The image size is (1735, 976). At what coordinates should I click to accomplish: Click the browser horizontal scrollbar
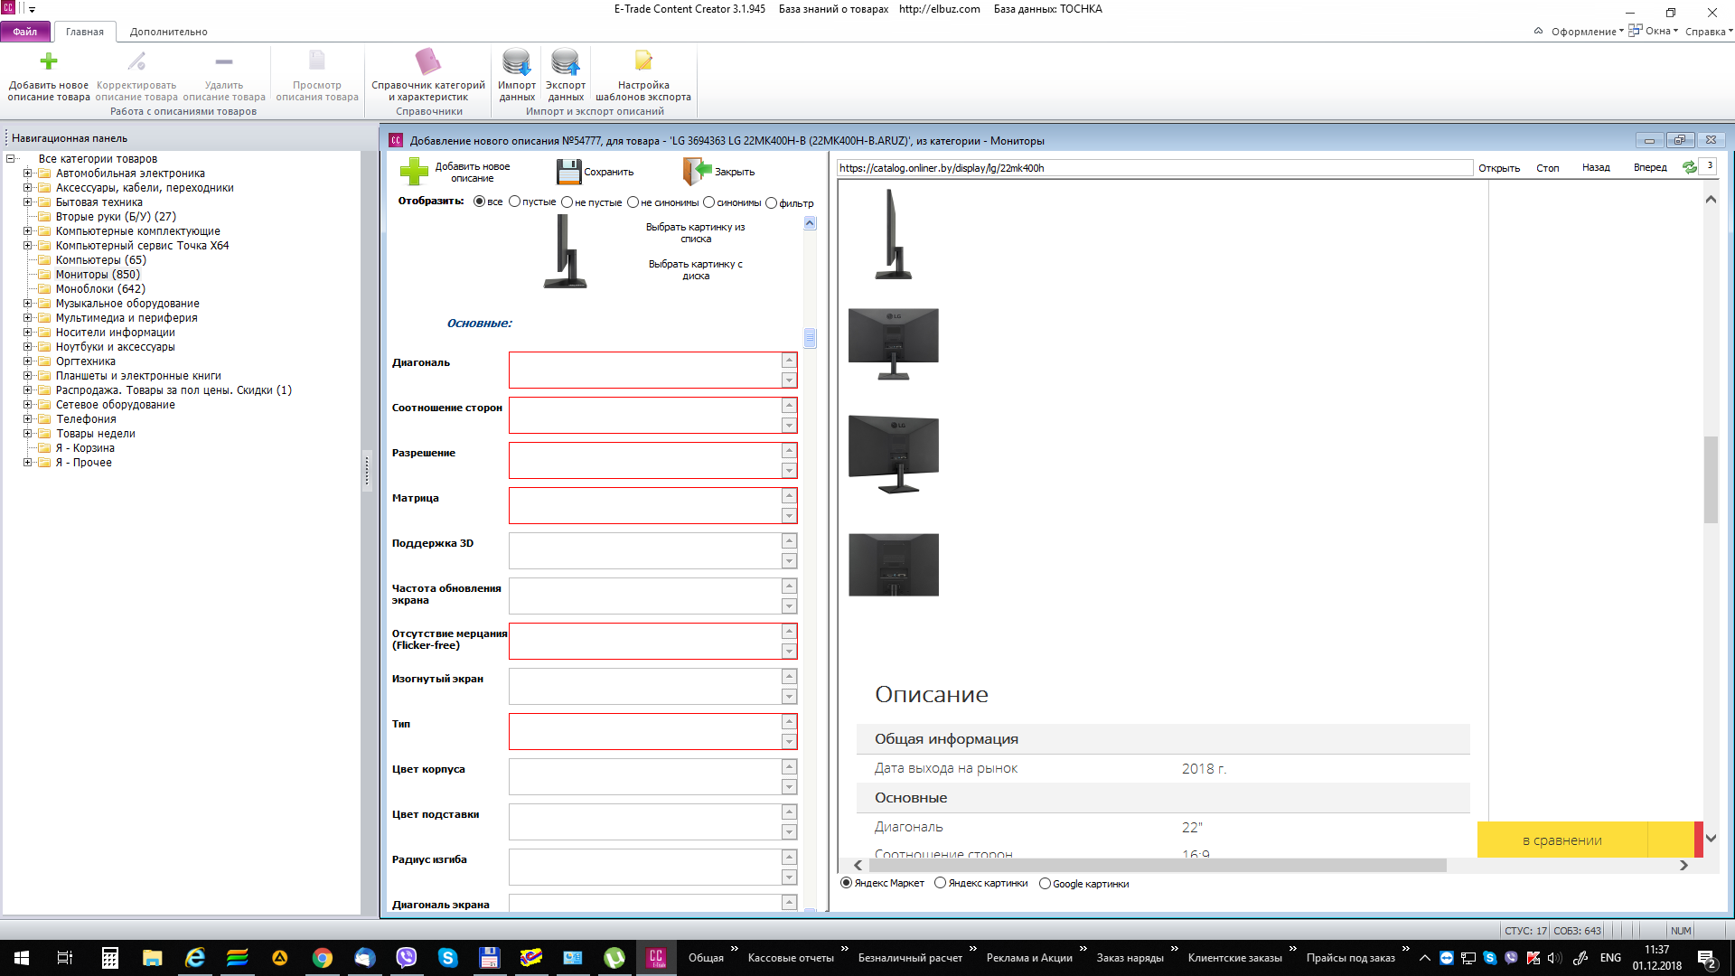1157,865
